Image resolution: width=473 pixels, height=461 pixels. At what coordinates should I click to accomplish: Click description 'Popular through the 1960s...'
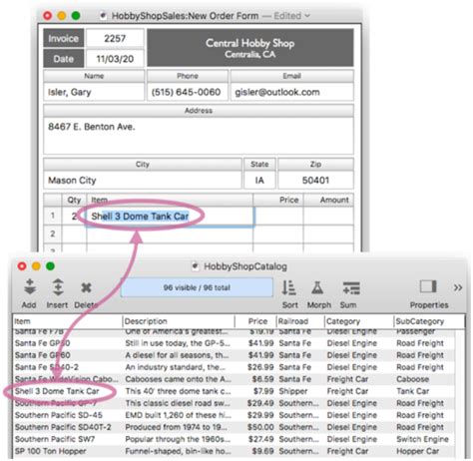point(178,439)
